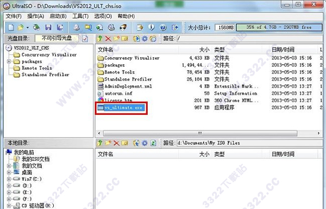Click Make CD/DVD image icon
326x209 pixels.
point(77,27)
